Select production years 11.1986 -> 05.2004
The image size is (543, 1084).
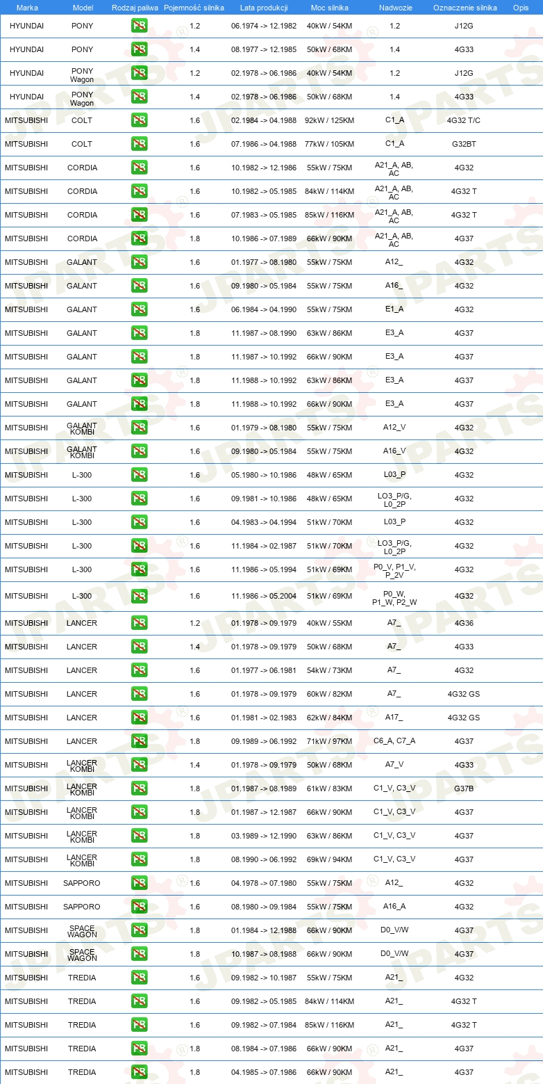click(x=264, y=596)
